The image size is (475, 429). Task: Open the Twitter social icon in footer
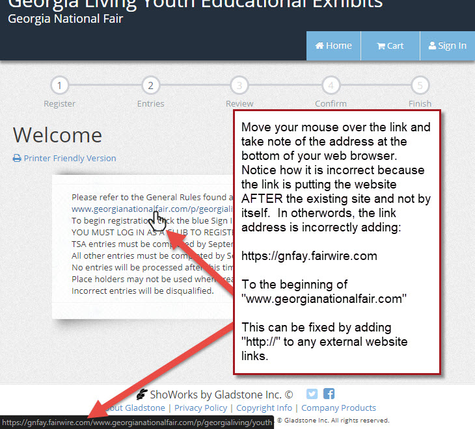pos(312,394)
